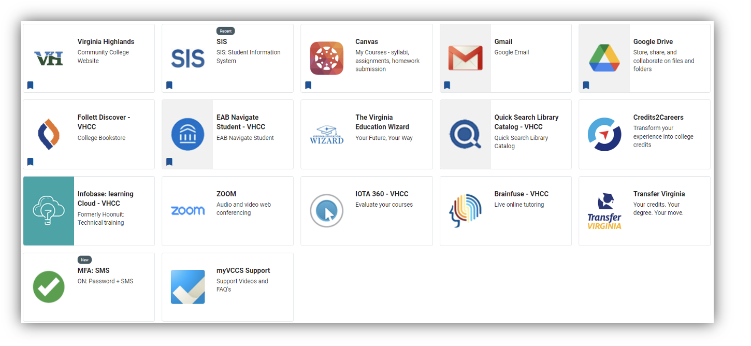751x346 pixels.
Task: Click the Gmail title link
Action: (503, 41)
